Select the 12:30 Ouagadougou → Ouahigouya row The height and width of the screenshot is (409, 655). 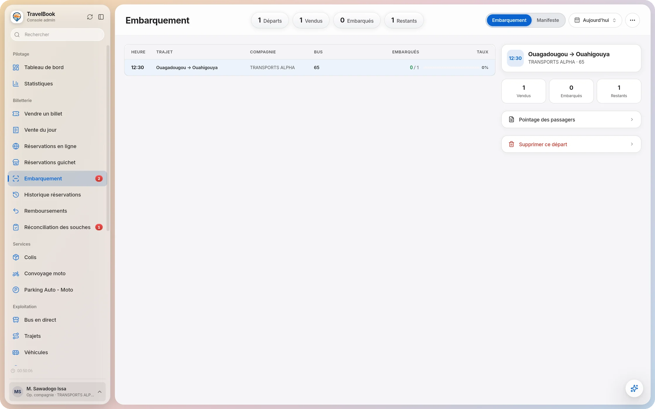tap(310, 67)
